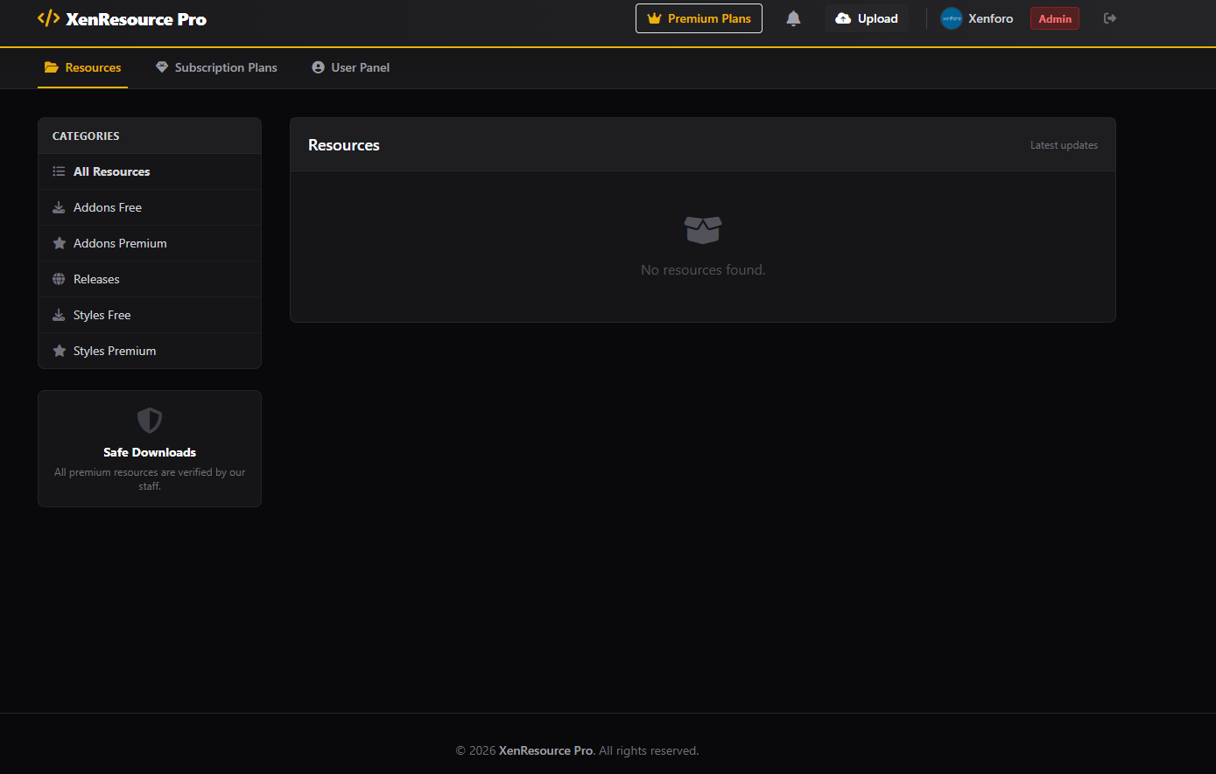The width and height of the screenshot is (1216, 774).
Task: Click the logout arrow icon
Action: tap(1110, 18)
